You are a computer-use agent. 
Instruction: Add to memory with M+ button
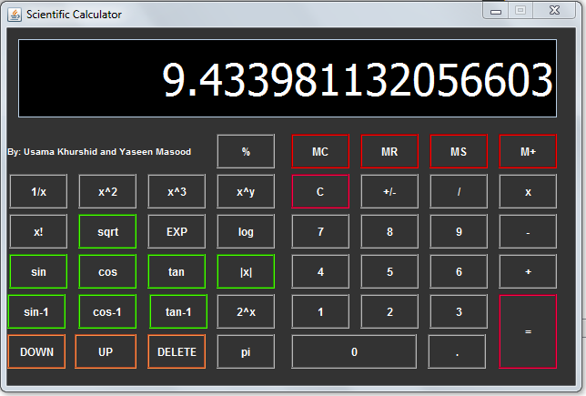528,151
